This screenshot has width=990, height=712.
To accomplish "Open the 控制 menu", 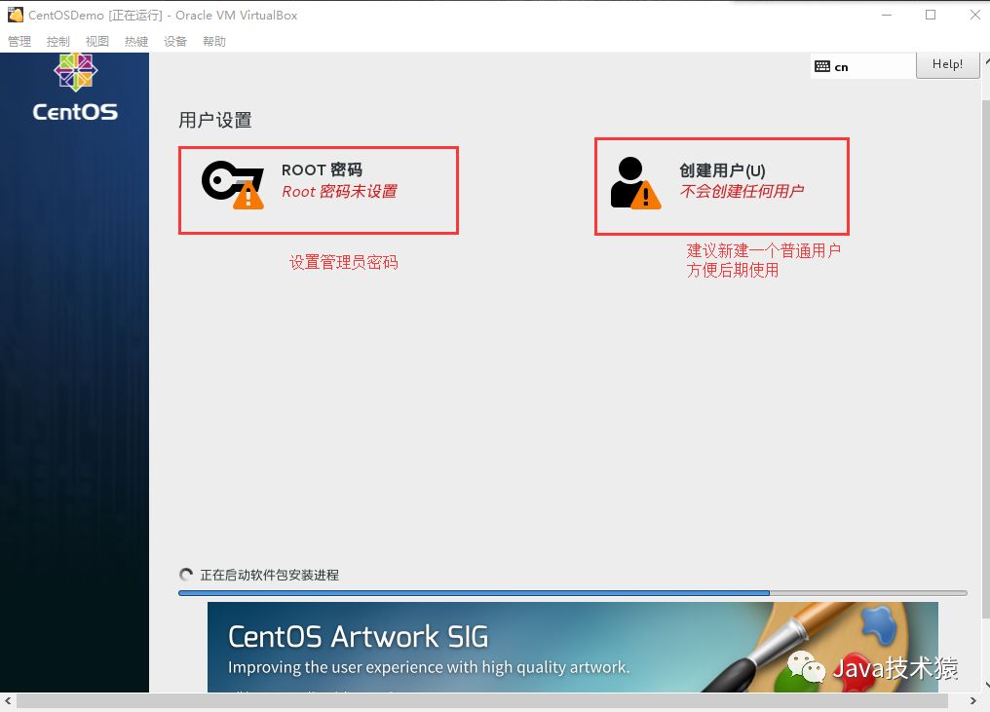I will pyautogui.click(x=58, y=42).
